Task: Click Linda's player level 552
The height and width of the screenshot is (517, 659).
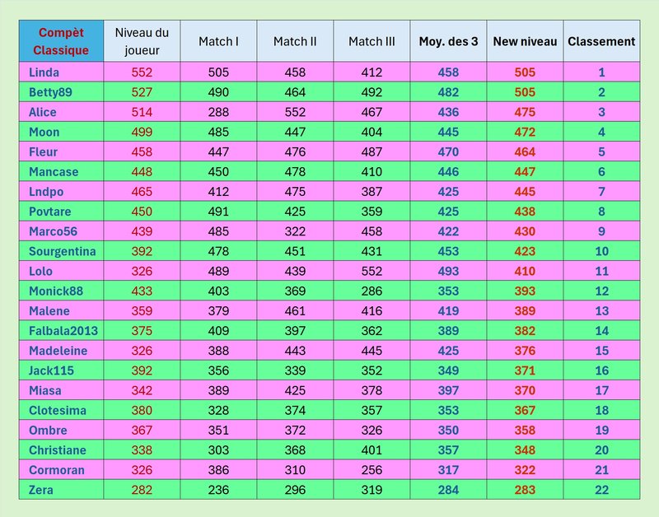Action: tap(142, 72)
